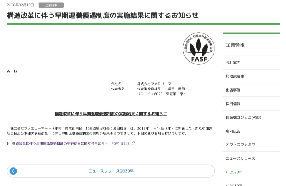Click the triangle marker beside 2020年
This screenshot has height=186, width=286.
pos(226,172)
